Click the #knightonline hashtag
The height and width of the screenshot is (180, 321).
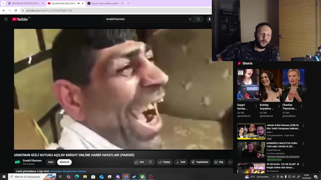[x=70, y=171]
